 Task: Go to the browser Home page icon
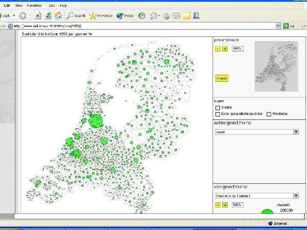[58, 16]
